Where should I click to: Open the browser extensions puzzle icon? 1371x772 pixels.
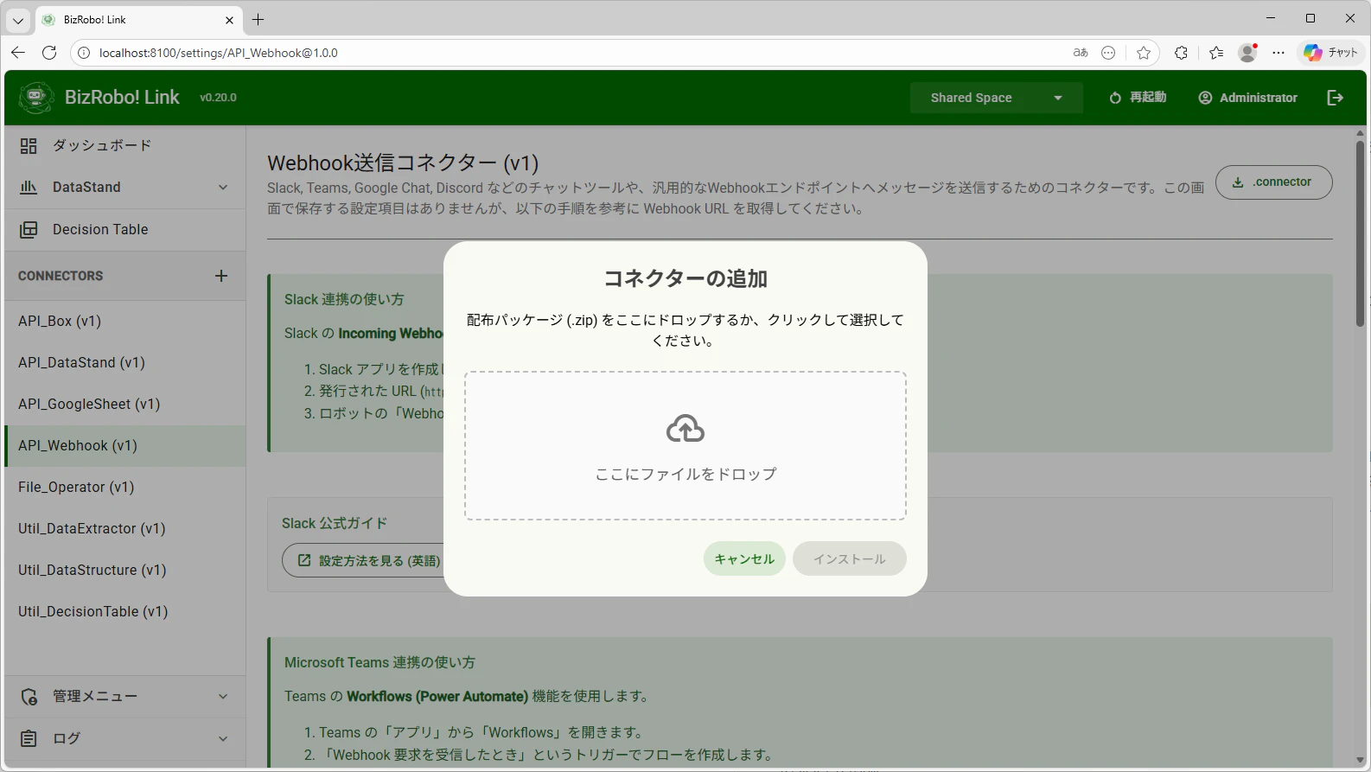tap(1181, 53)
